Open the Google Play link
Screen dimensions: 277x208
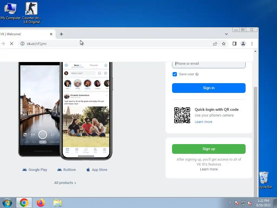click(x=35, y=170)
